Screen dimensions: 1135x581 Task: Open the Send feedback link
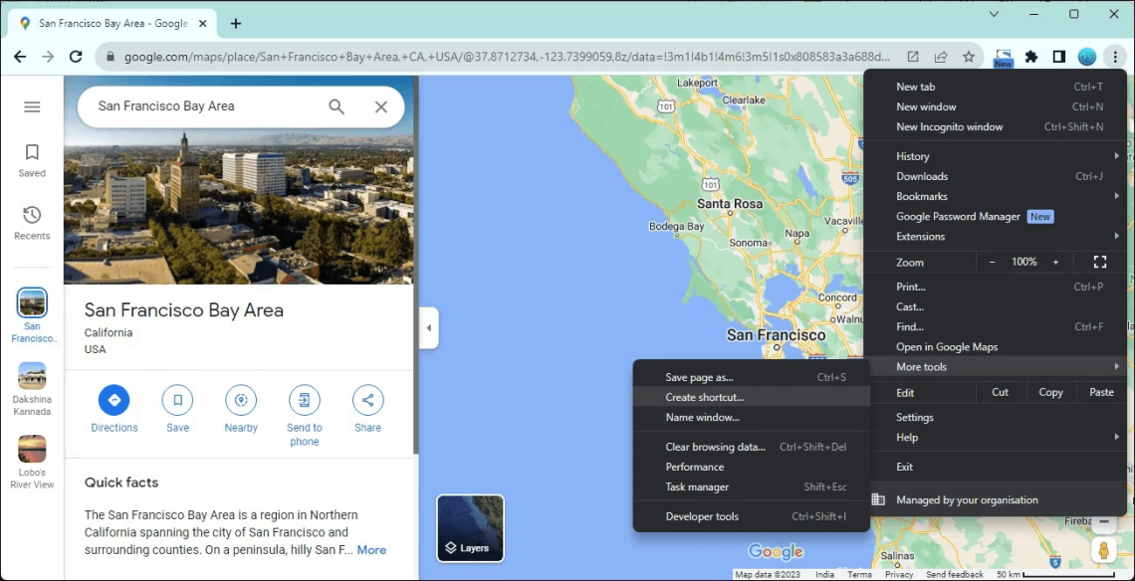[x=954, y=574]
